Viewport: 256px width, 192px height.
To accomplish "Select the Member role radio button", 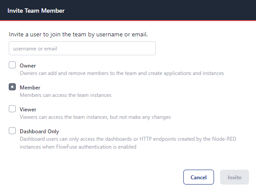I will pos(12,87).
